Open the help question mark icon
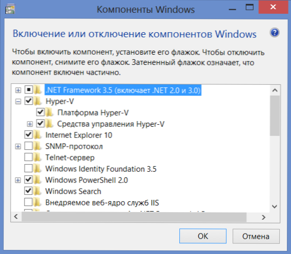The width and height of the screenshot is (291, 254). (x=275, y=33)
